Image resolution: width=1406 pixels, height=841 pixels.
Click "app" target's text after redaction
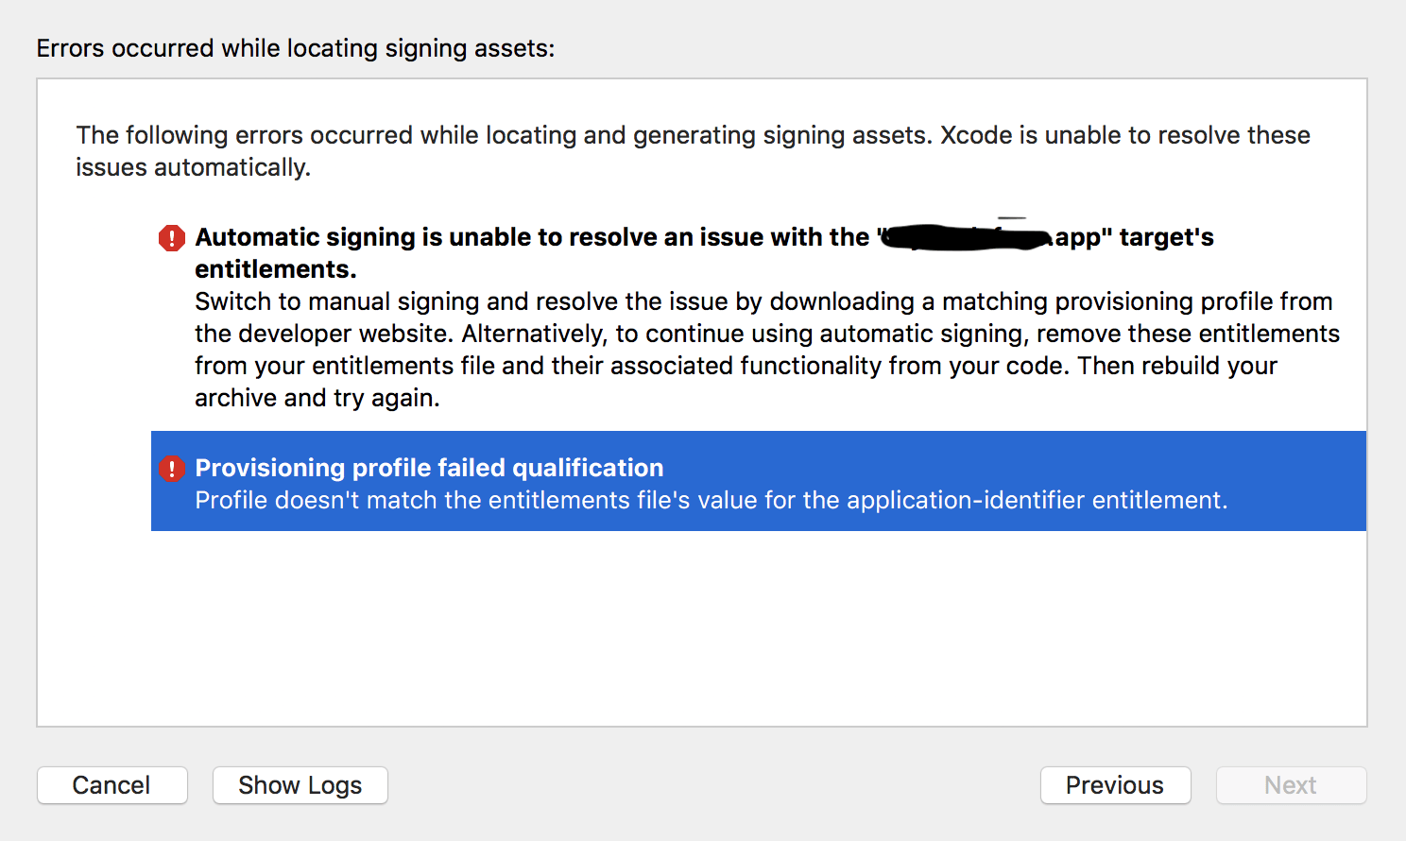pos(1134,237)
